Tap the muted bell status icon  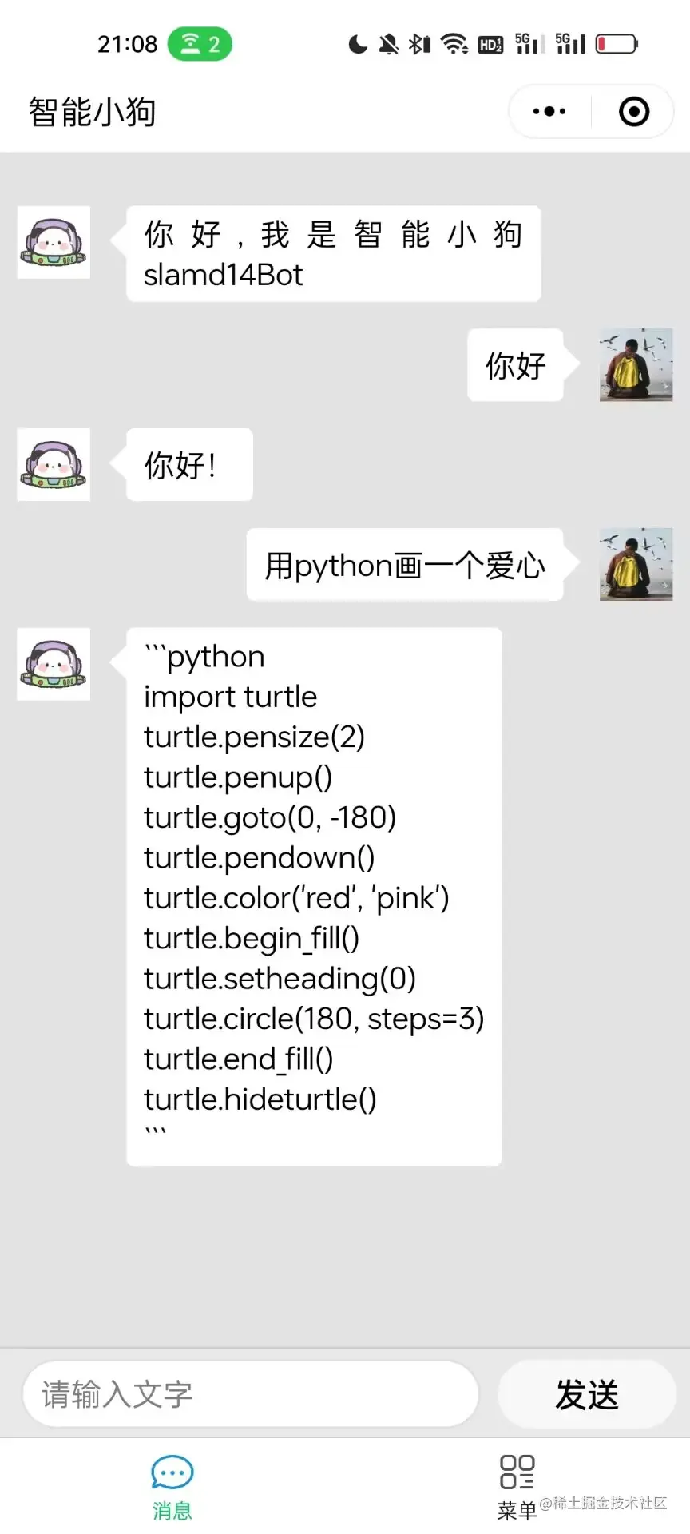pos(389,44)
